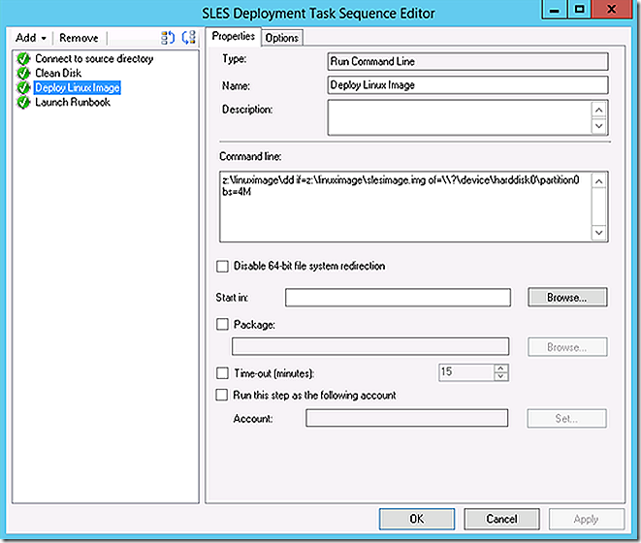The image size is (641, 543).
Task: Click into the Description text box
Action: coord(460,117)
